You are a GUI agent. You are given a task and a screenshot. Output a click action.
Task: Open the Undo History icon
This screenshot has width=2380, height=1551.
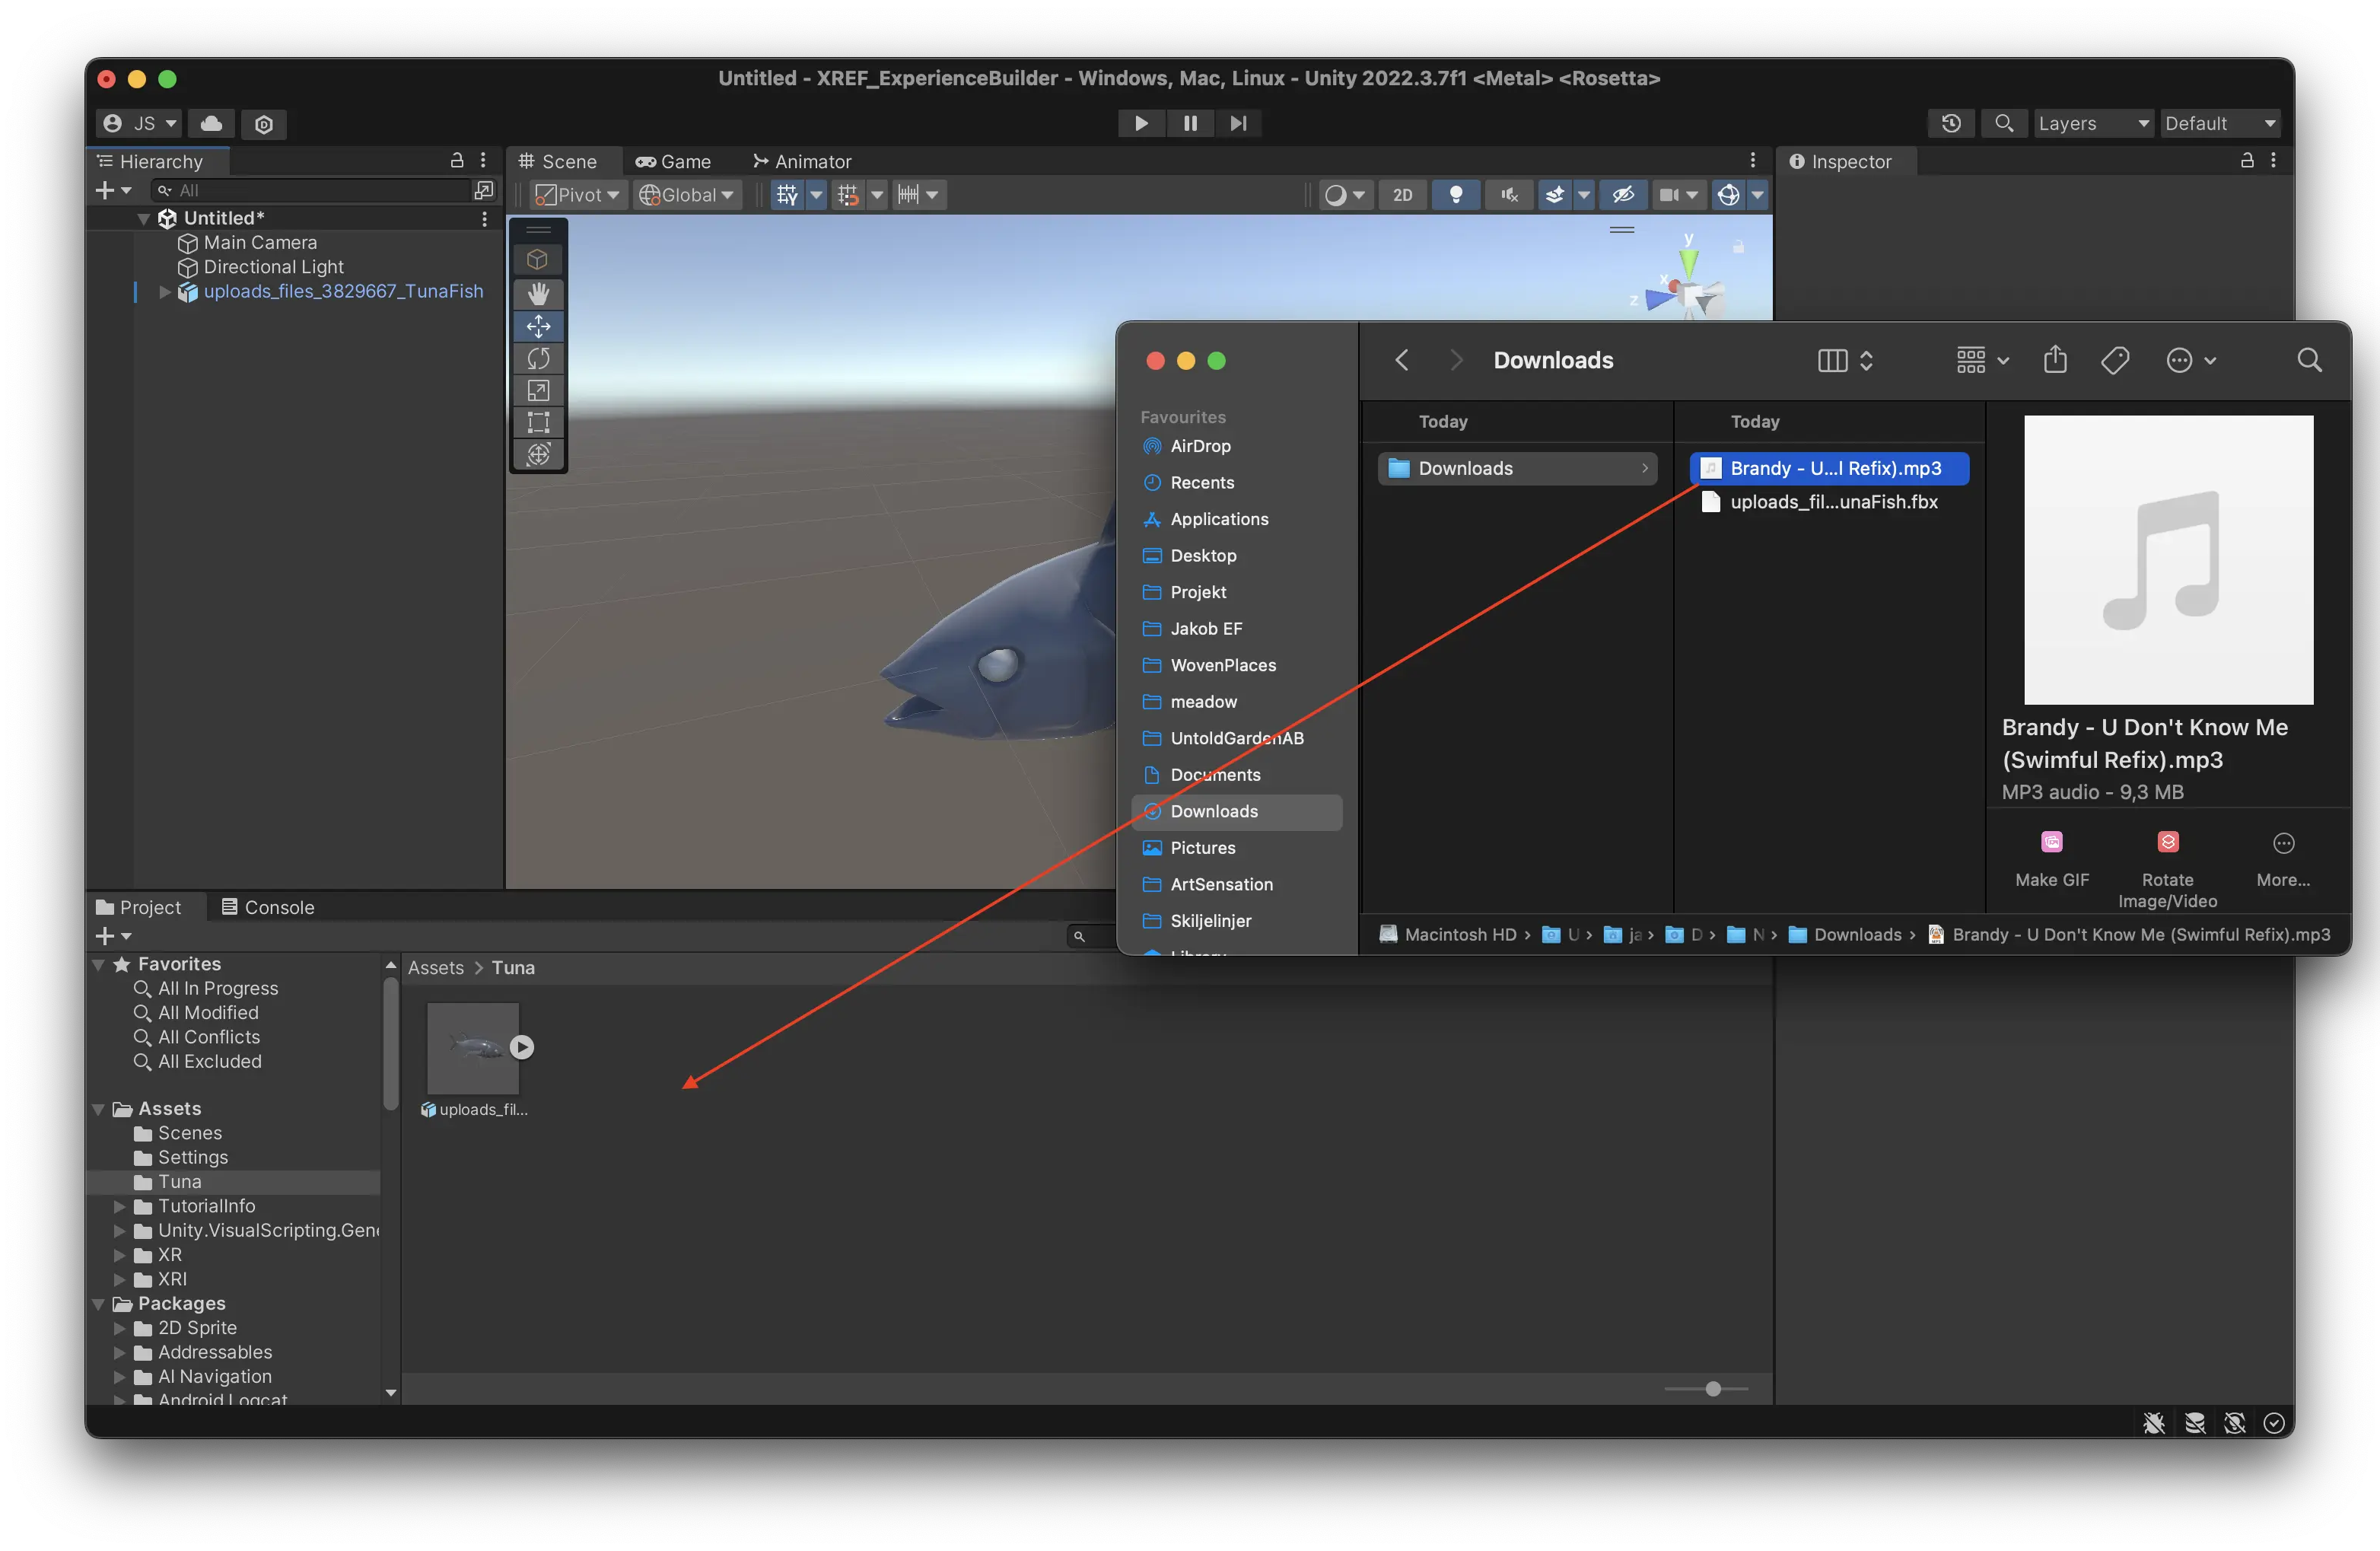point(1950,123)
